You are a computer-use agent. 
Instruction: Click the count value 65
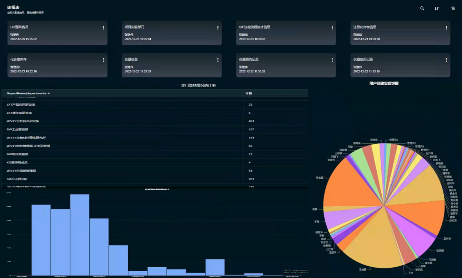tap(250, 146)
